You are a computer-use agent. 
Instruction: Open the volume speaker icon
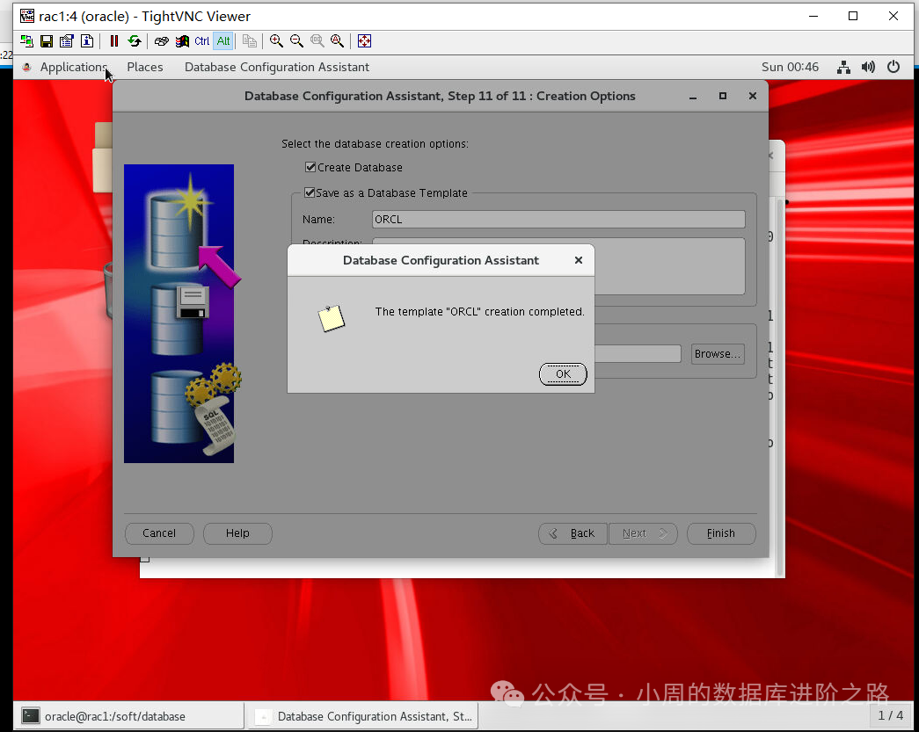pyautogui.click(x=868, y=68)
